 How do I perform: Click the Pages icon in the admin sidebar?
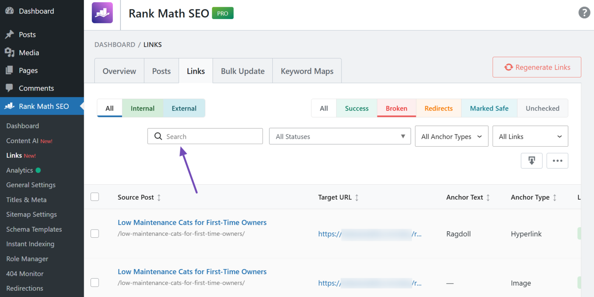tap(9, 70)
